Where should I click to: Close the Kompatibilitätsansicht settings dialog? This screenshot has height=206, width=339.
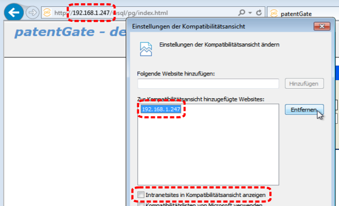point(321,27)
